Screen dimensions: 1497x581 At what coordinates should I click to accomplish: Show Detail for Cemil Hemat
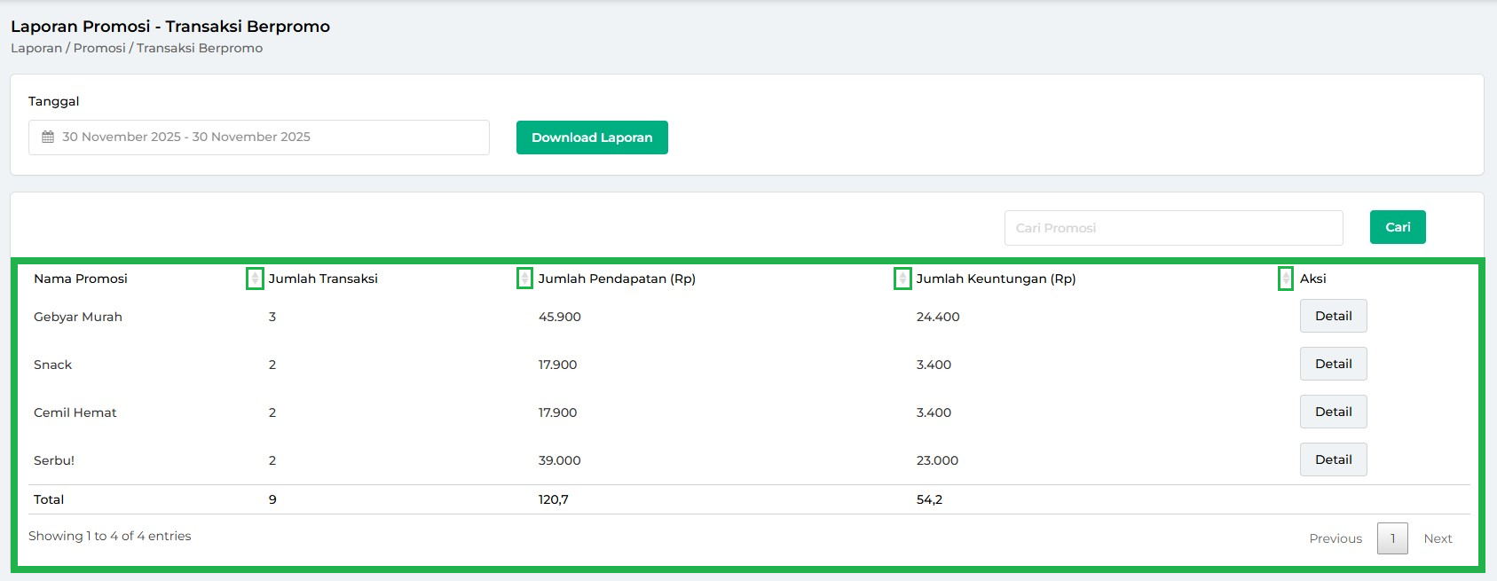(1333, 412)
